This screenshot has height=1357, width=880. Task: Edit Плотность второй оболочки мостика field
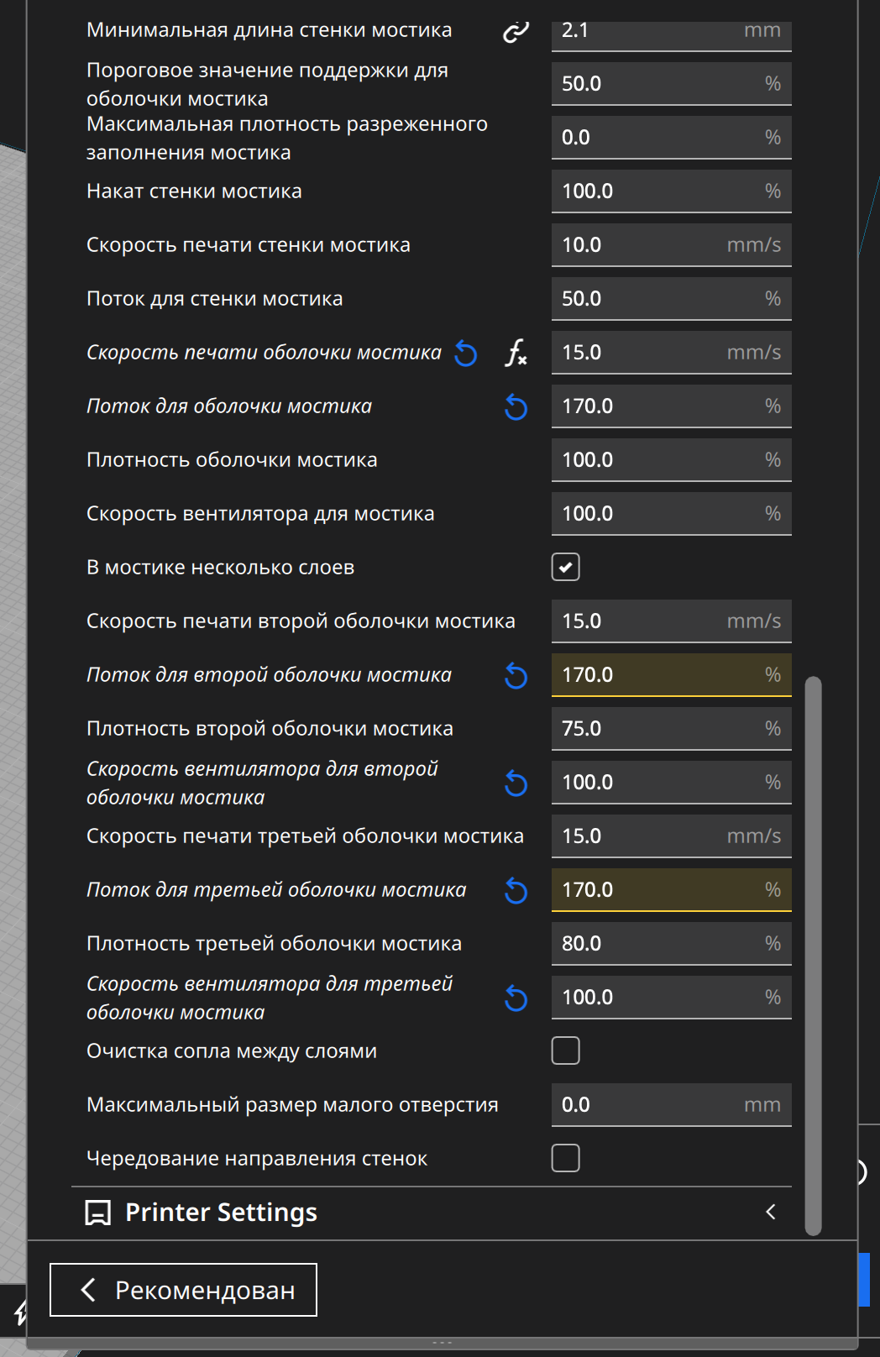(x=655, y=729)
